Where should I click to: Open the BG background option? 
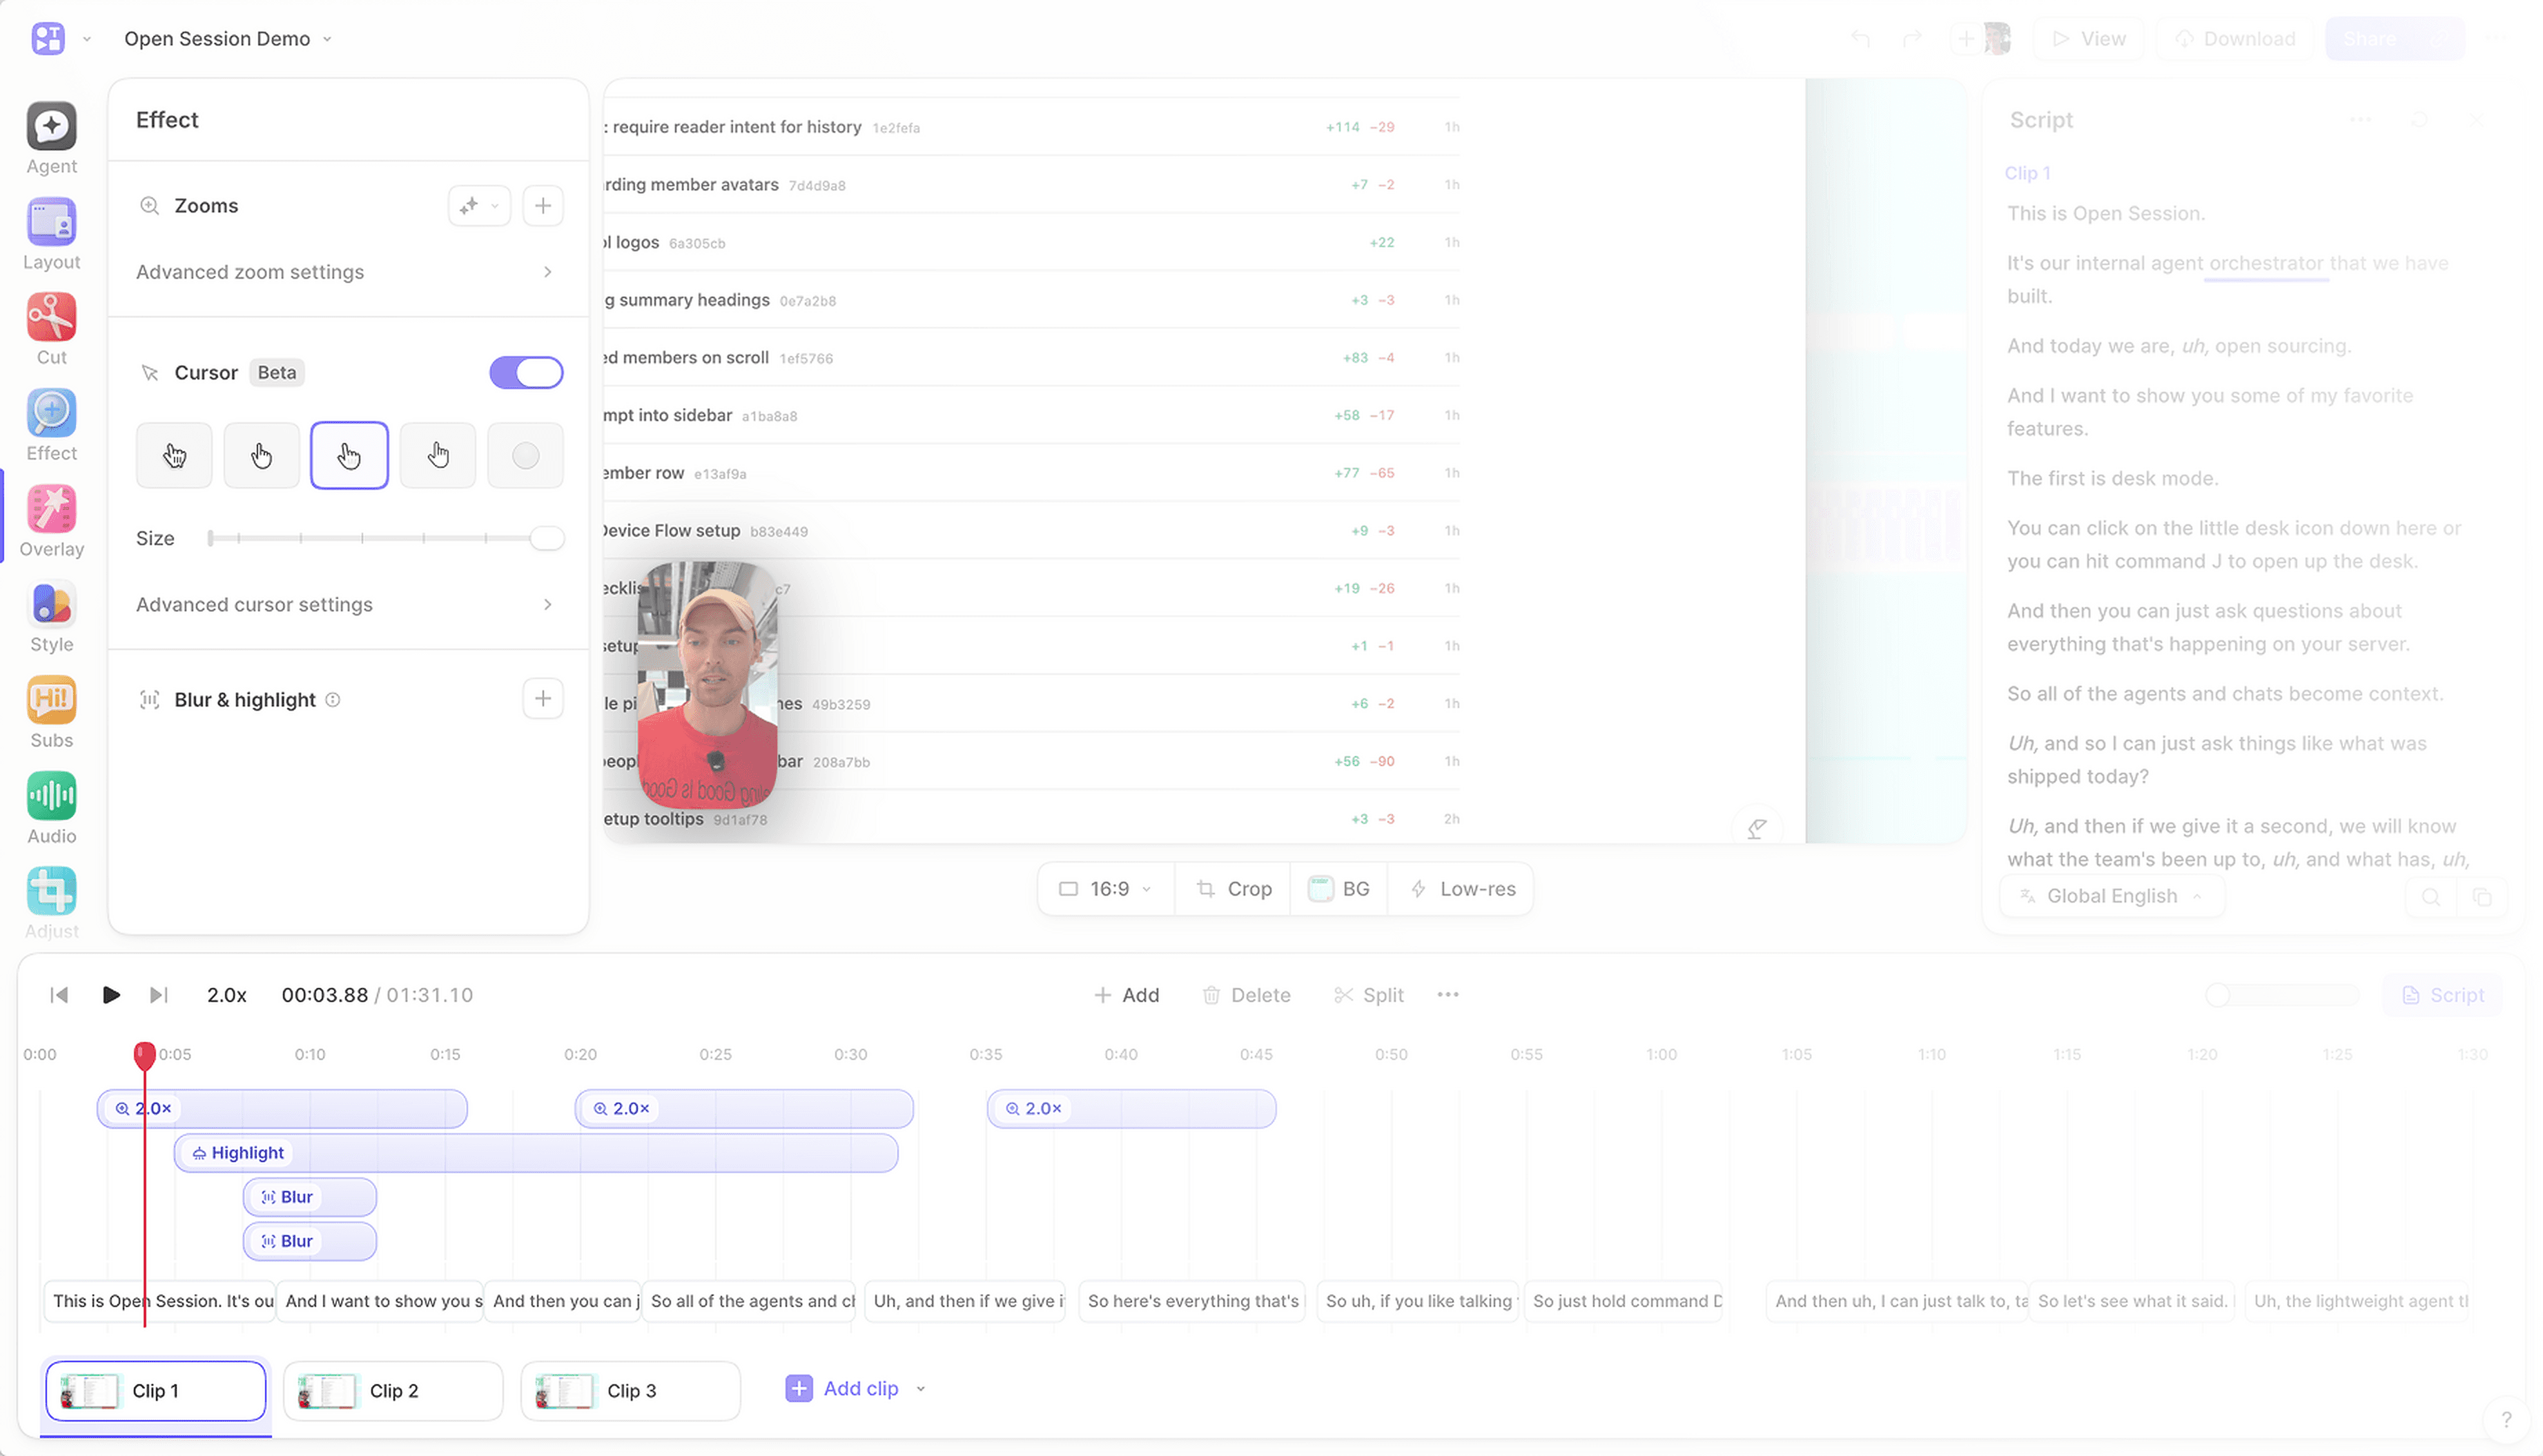pos(1339,889)
